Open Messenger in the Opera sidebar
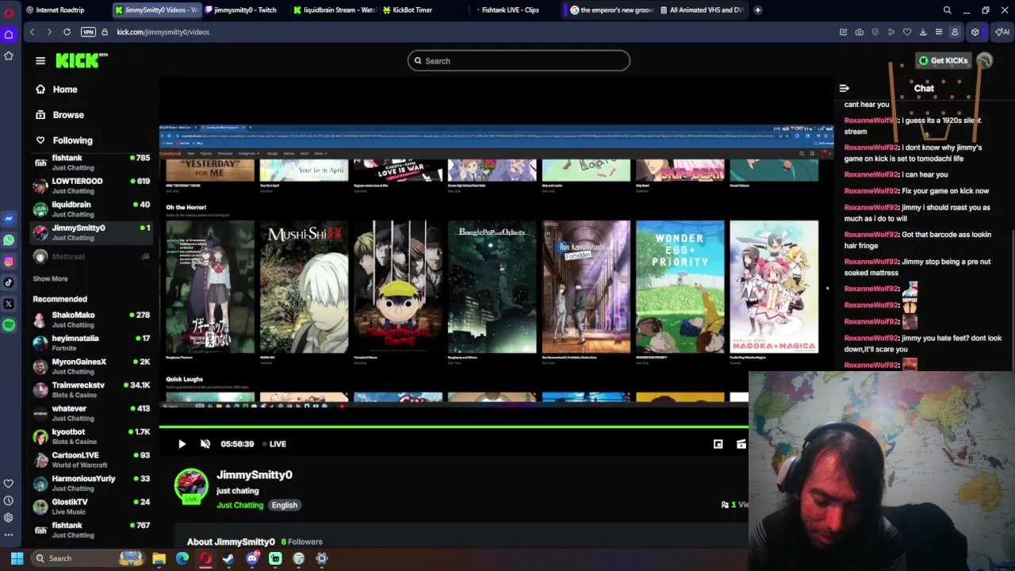The width and height of the screenshot is (1015, 571). pos(9,218)
